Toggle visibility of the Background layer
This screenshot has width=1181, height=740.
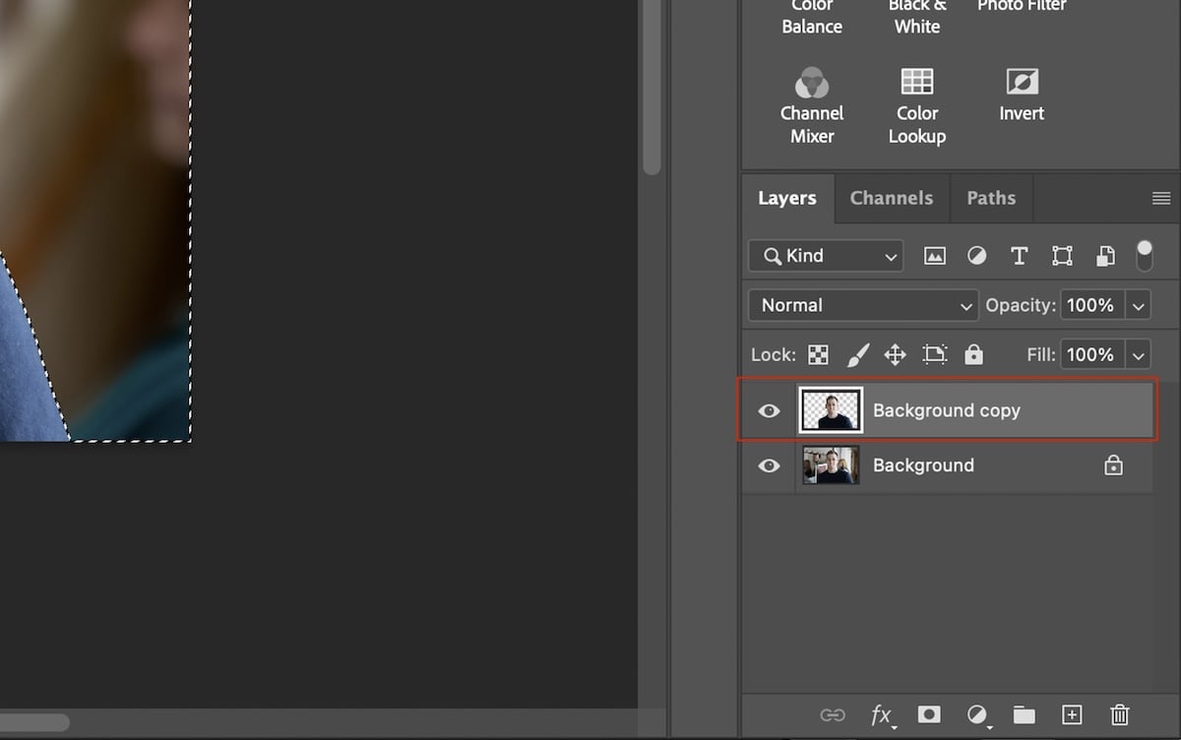(x=770, y=465)
